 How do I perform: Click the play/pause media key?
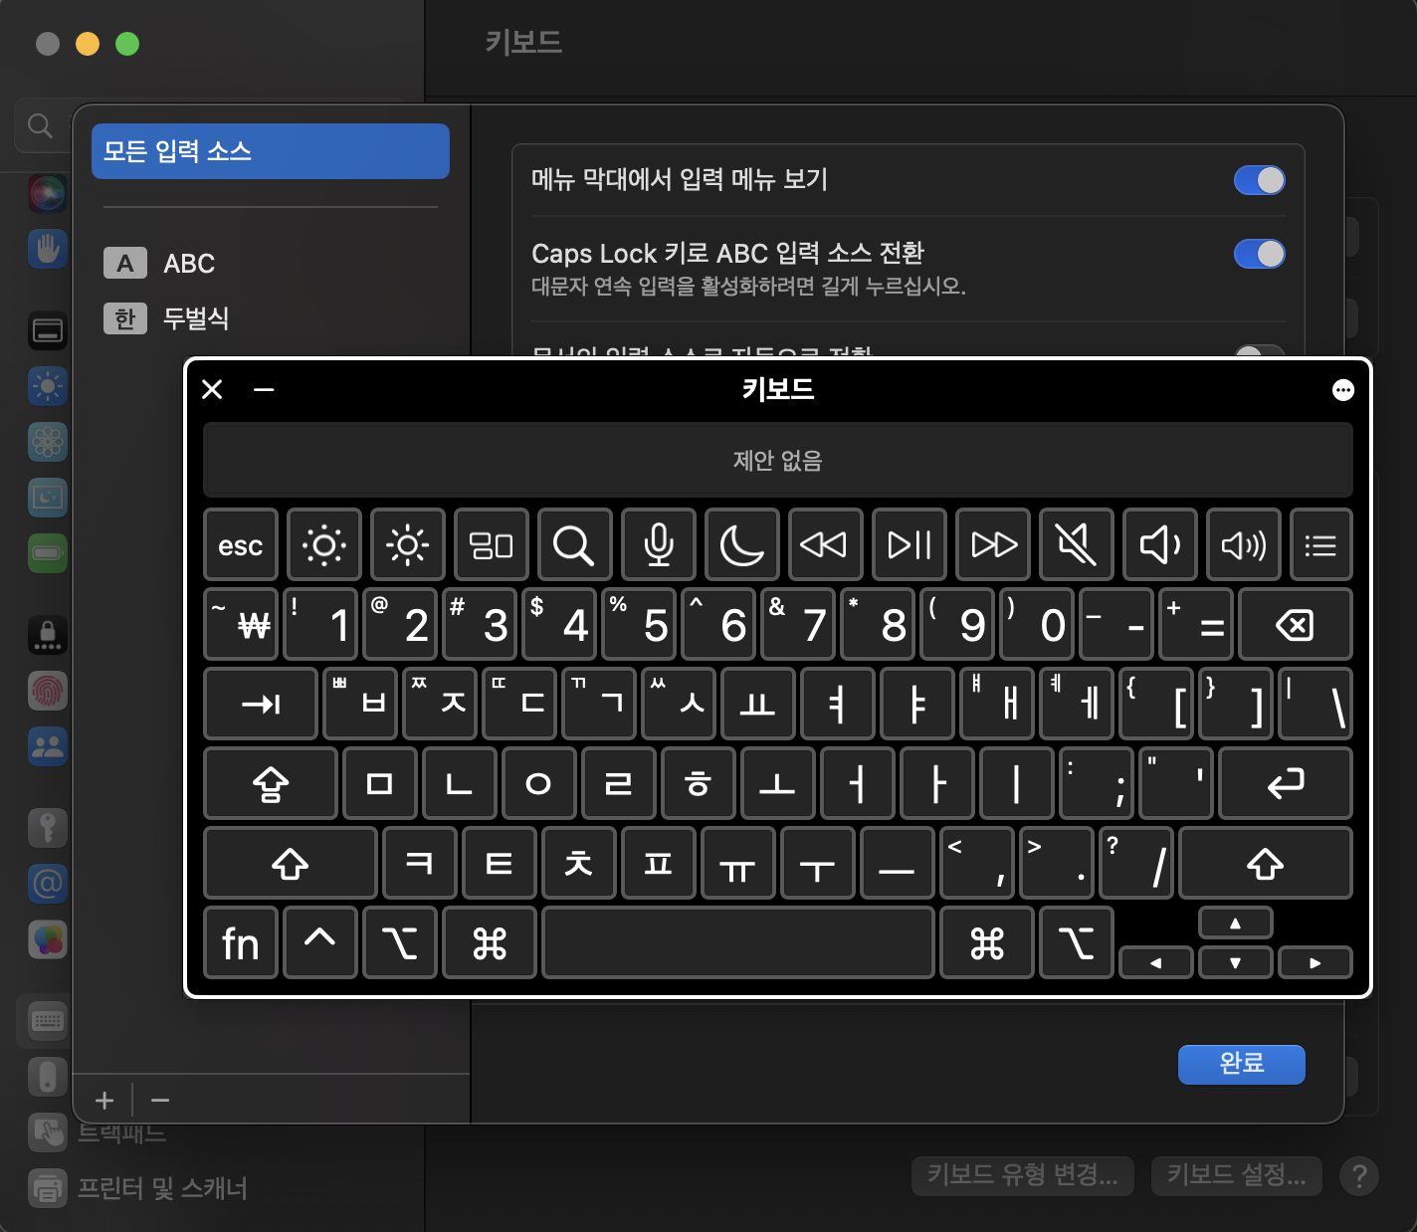coord(910,544)
